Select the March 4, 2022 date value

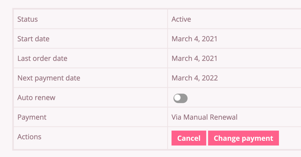coord(195,78)
